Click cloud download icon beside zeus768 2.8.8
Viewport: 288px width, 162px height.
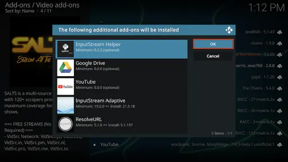[x=279, y=66]
